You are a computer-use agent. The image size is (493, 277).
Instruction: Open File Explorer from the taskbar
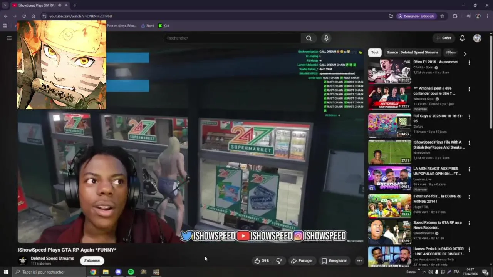(106, 272)
